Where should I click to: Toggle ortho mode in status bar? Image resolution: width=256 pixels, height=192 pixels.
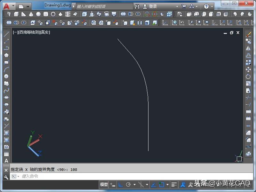pos(121,185)
